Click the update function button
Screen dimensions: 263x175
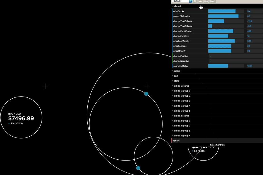(217, 141)
